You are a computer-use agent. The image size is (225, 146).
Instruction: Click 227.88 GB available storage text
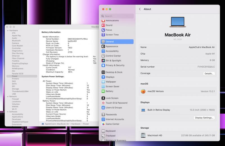pyautogui.click(x=198, y=135)
